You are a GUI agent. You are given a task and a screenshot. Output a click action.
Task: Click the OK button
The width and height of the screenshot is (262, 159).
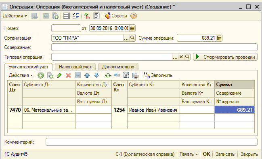(206, 154)
